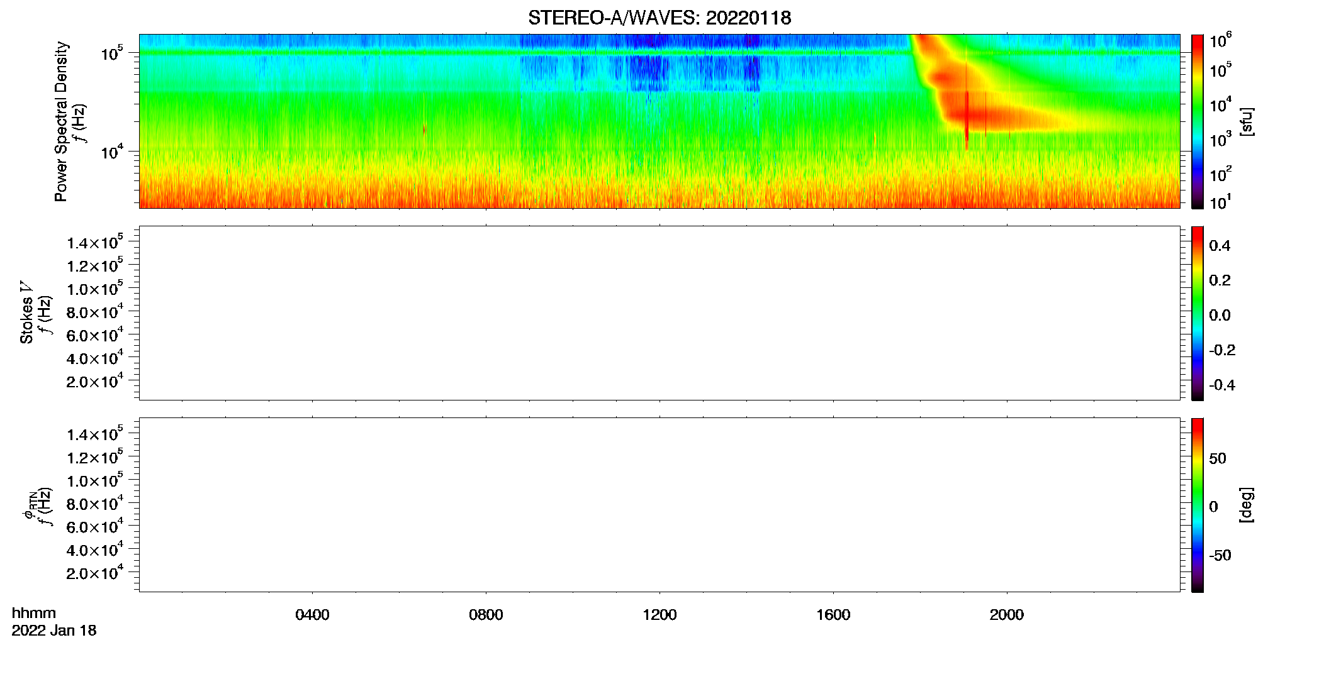Click the hhmm axis unit label
The image size is (1319, 679).
click(x=34, y=613)
